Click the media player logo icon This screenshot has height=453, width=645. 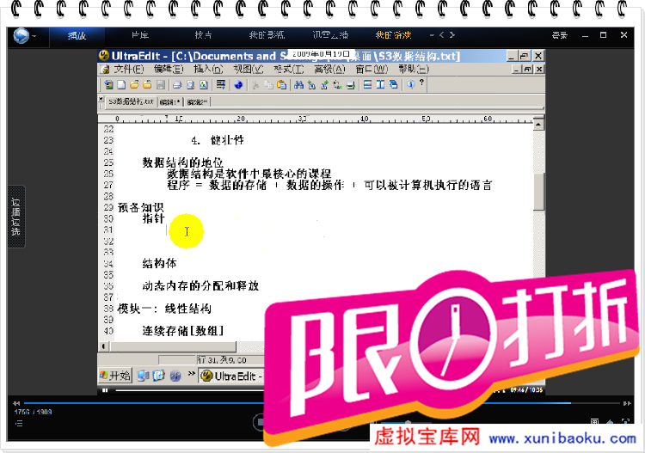21,35
